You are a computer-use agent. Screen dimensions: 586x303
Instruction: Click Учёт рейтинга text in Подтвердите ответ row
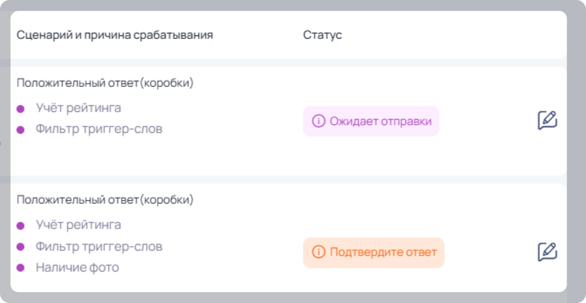[78, 225]
